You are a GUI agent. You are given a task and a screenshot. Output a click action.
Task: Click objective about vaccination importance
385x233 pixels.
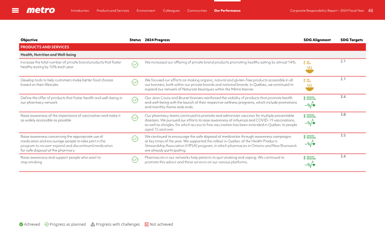tap(70, 118)
